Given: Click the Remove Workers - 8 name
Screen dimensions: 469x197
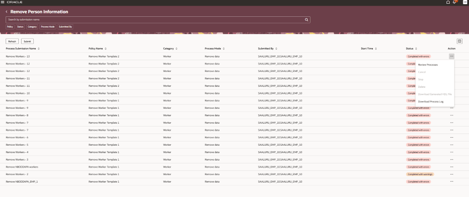Looking at the screenshot, I should tap(17, 115).
